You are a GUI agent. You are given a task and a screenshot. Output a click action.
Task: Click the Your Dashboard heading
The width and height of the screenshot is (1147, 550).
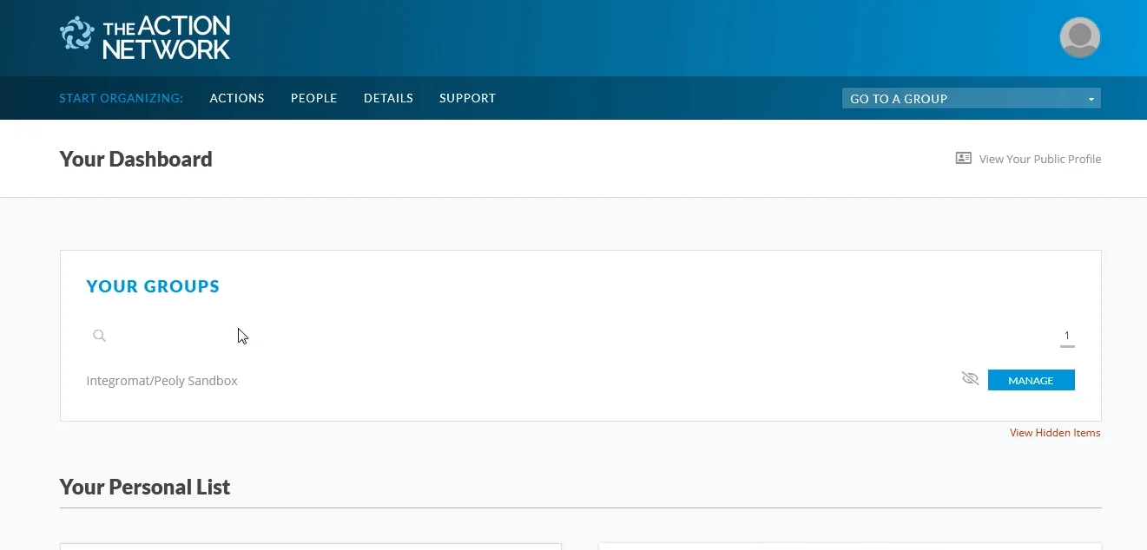click(x=135, y=160)
